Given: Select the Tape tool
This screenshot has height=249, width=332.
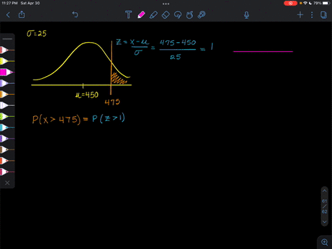Looking at the screenshot, I should pos(202,15).
